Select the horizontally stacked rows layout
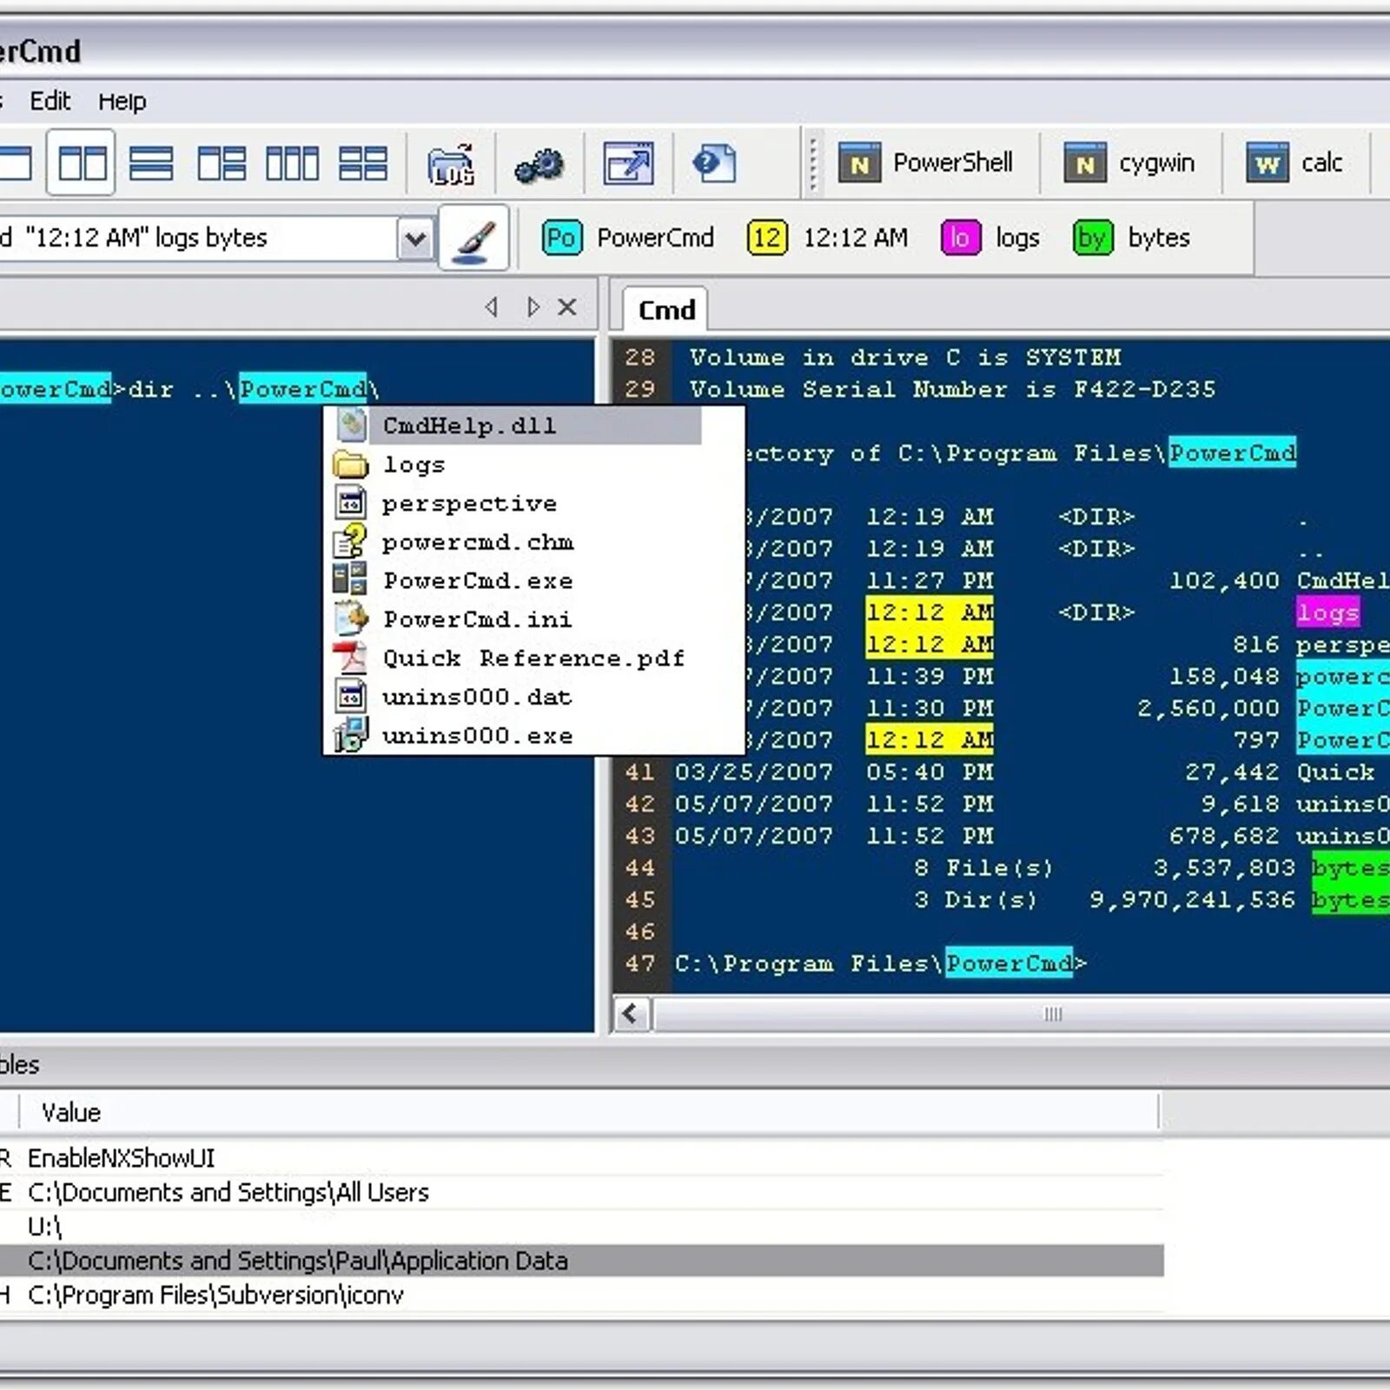 point(150,162)
